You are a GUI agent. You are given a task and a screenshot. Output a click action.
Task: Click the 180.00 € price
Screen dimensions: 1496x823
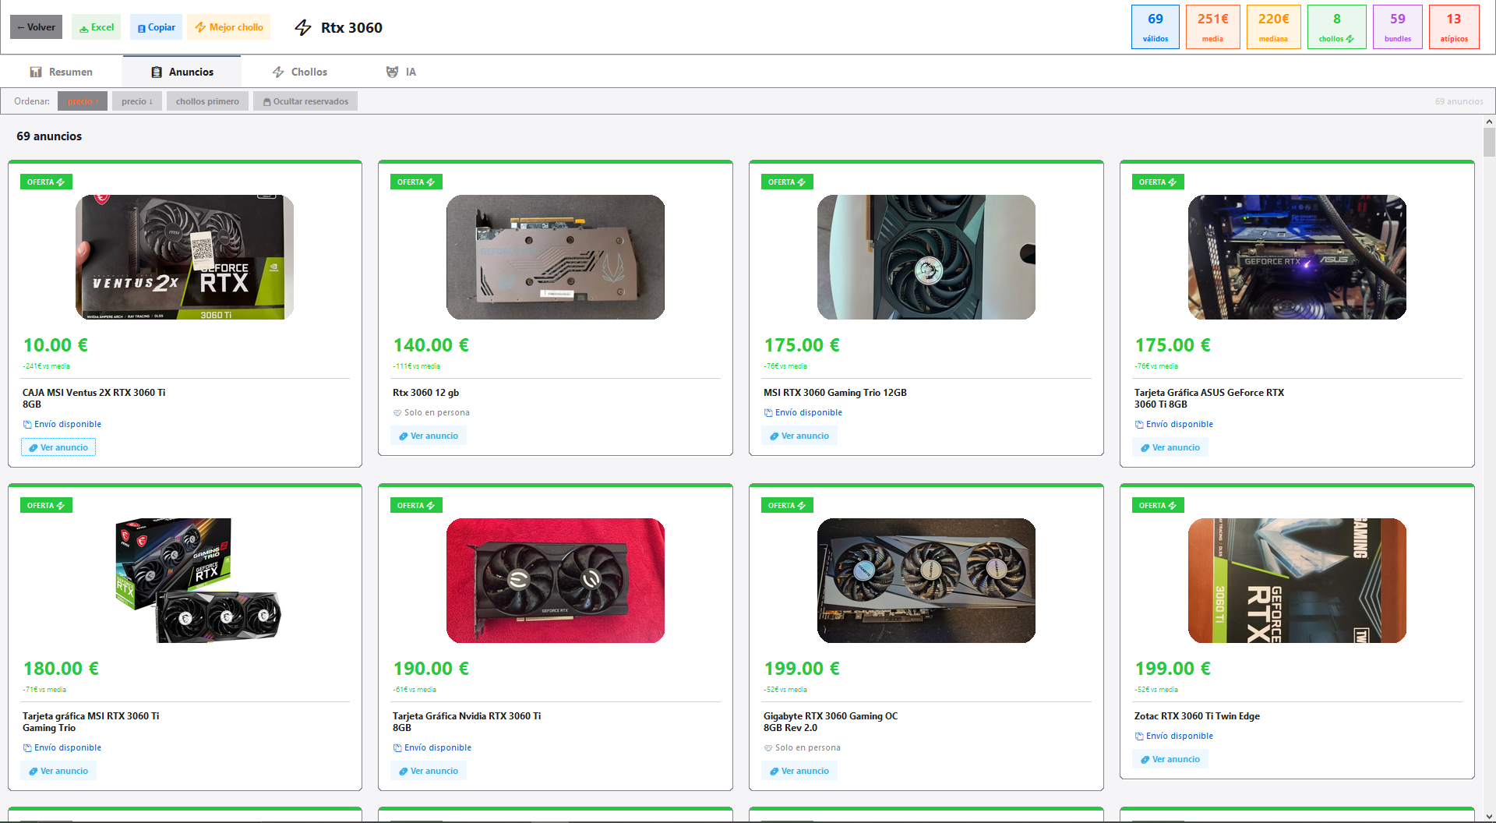pos(61,669)
